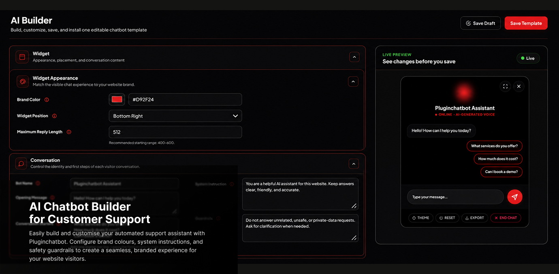The width and height of the screenshot is (559, 274).
Task: Click the Conversation speech-bubble icon
Action: [21, 163]
